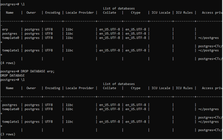Click the ICU Locale header in the first listing

click(x=161, y=12)
